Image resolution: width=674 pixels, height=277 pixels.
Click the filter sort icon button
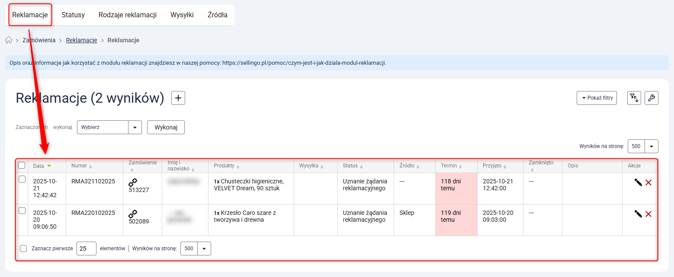pyautogui.click(x=634, y=98)
